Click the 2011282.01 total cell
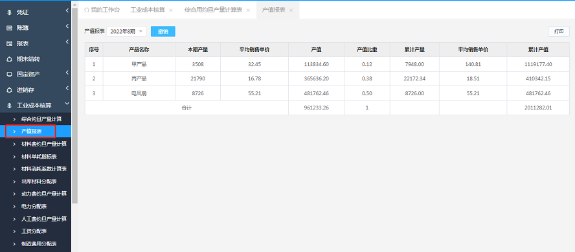 coord(538,108)
